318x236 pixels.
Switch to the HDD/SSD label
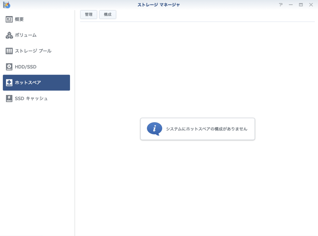(26, 67)
